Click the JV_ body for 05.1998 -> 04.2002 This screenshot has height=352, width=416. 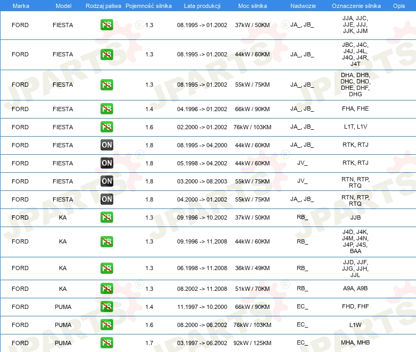click(x=302, y=163)
